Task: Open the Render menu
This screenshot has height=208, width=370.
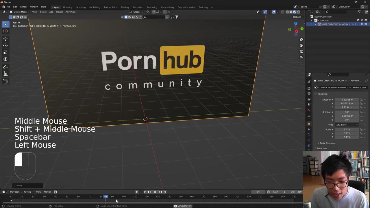Action: (x=23, y=7)
